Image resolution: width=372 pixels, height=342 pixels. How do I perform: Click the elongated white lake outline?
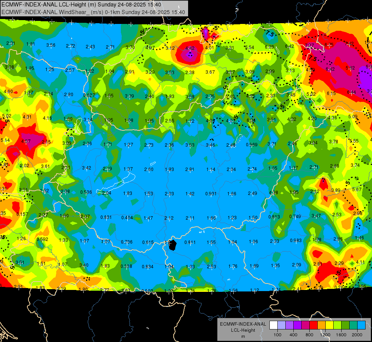(116, 183)
